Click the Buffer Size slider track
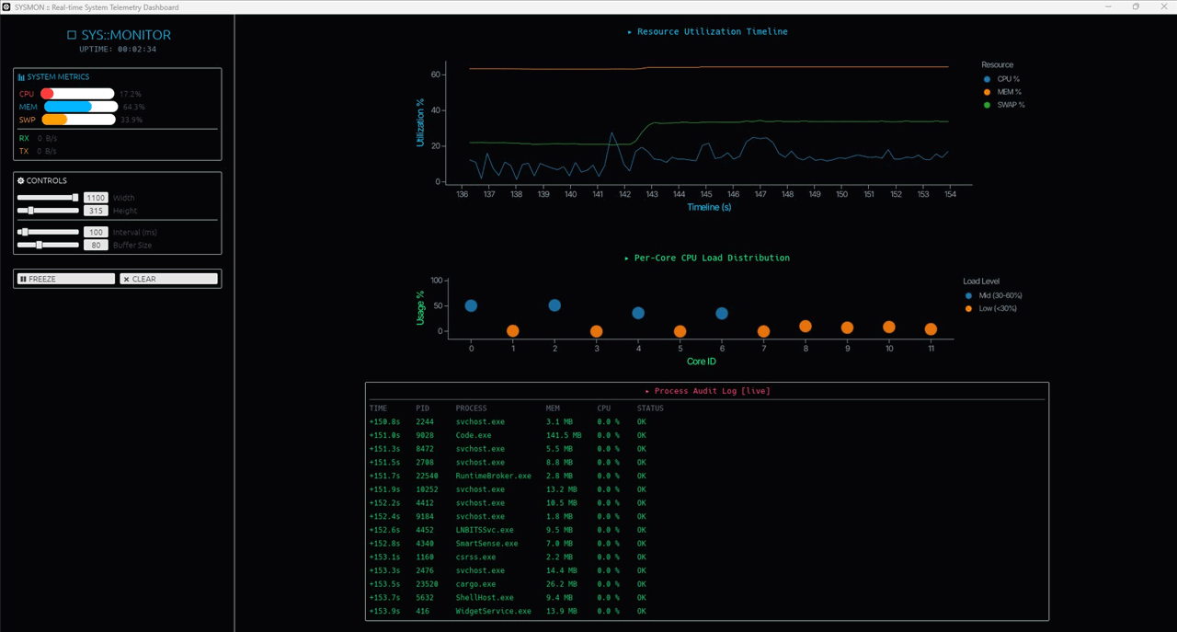 click(x=48, y=245)
